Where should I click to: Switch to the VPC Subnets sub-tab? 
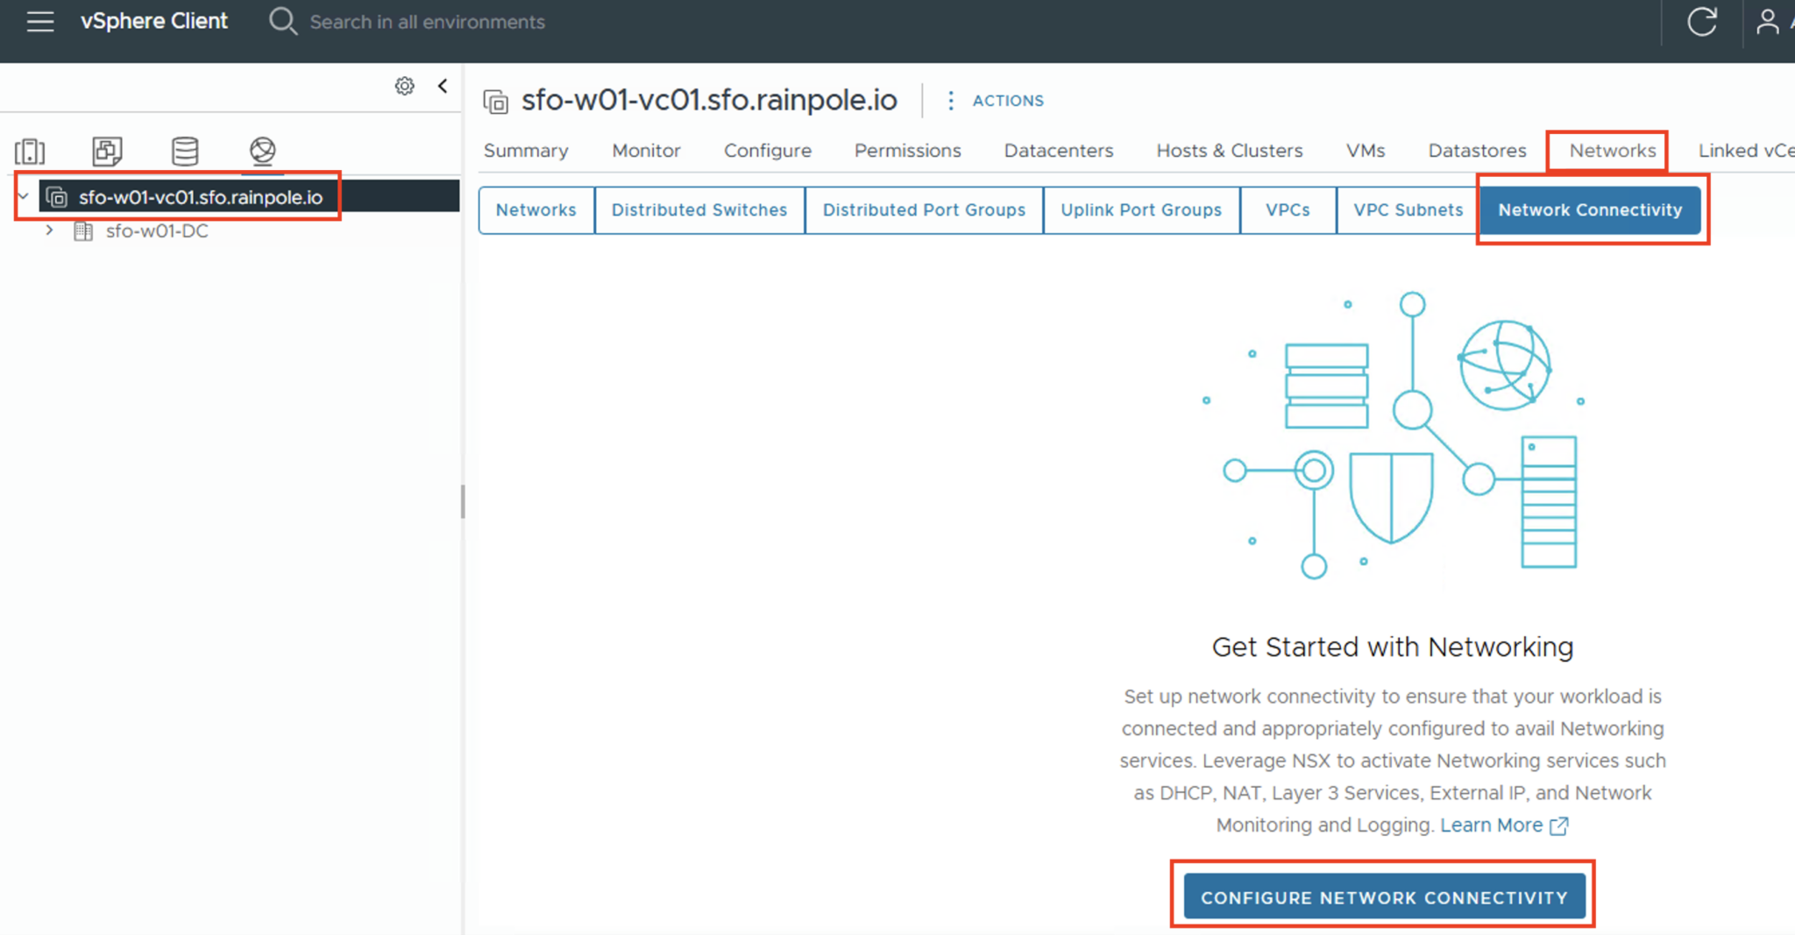coord(1407,209)
